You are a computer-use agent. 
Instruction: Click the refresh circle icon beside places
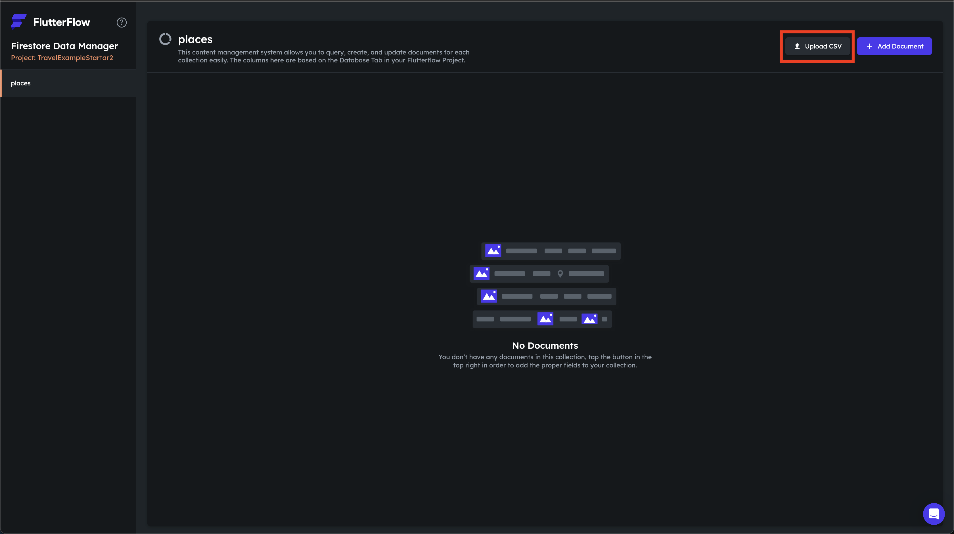165,39
